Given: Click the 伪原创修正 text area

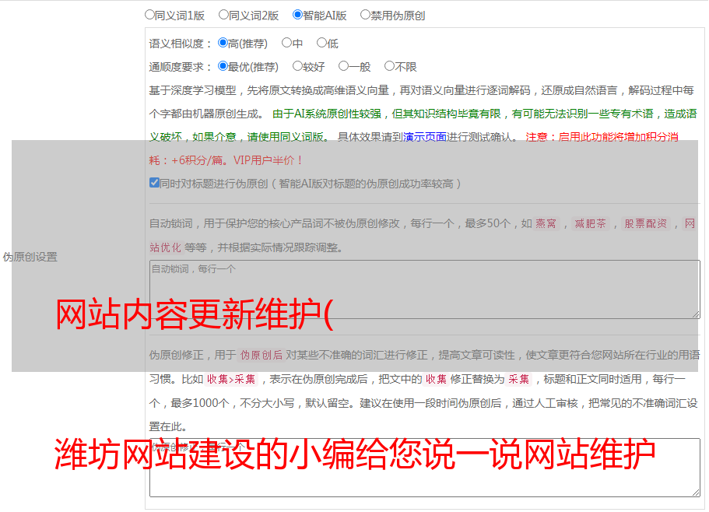Looking at the screenshot, I should [425, 468].
